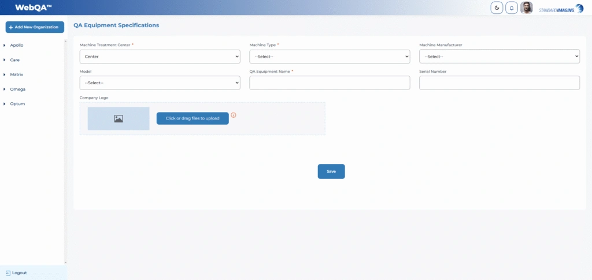
Task: Expand the Matrix organization arrow
Action: [5, 74]
